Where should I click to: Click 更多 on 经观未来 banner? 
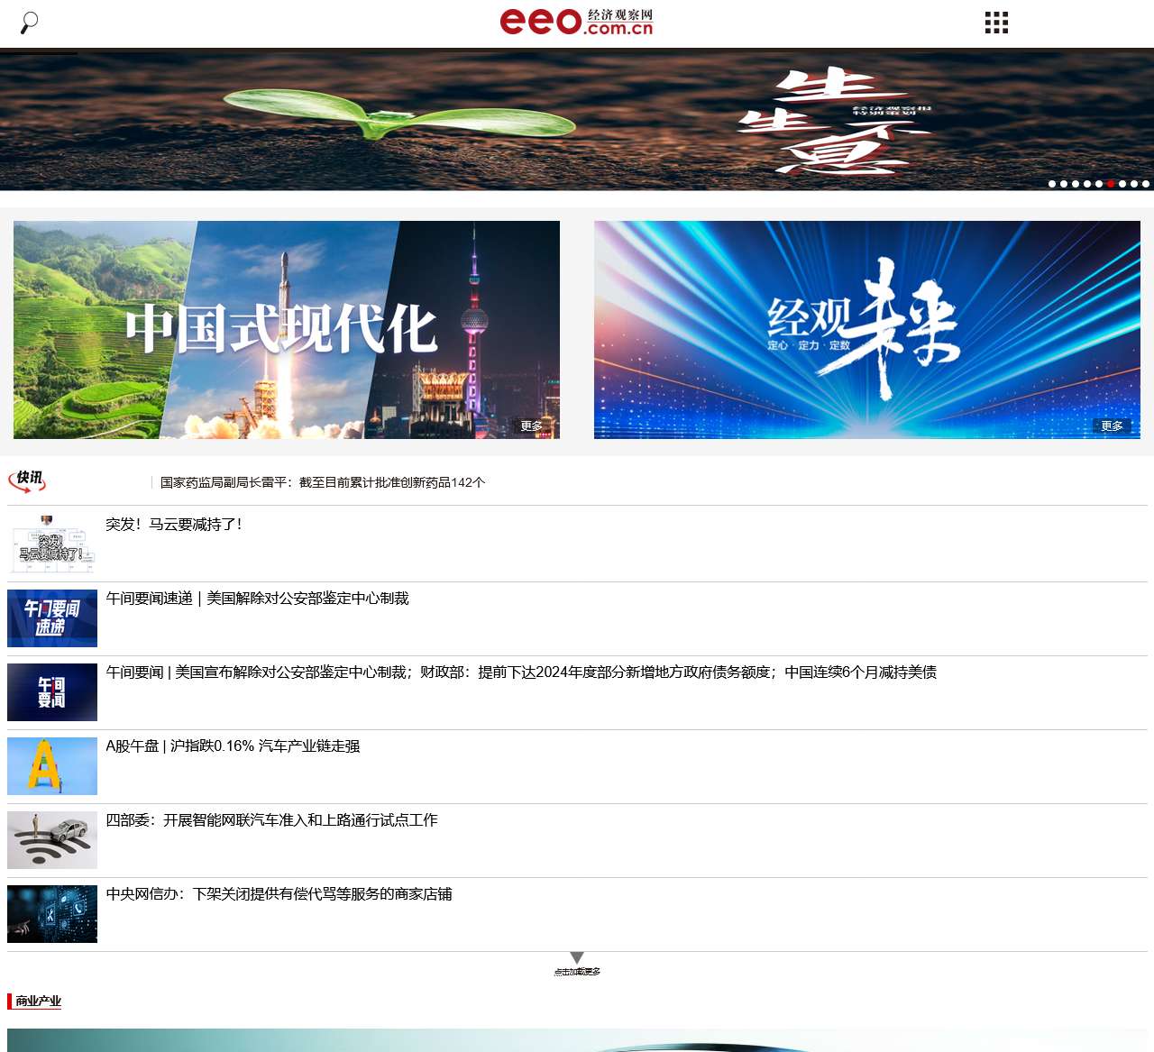(1112, 426)
